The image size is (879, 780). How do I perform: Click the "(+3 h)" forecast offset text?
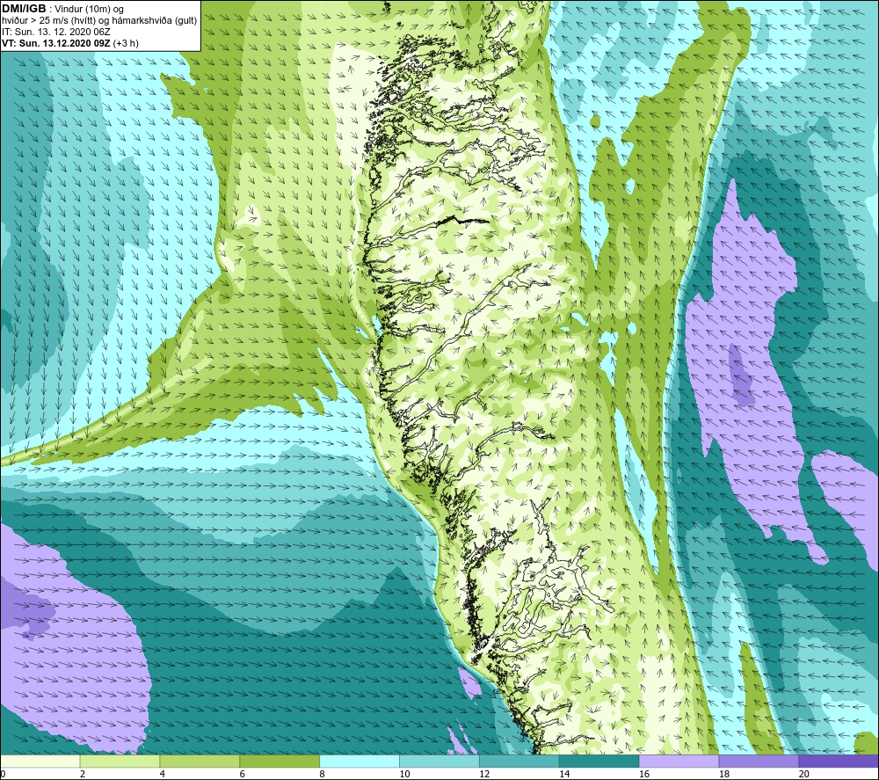click(126, 43)
